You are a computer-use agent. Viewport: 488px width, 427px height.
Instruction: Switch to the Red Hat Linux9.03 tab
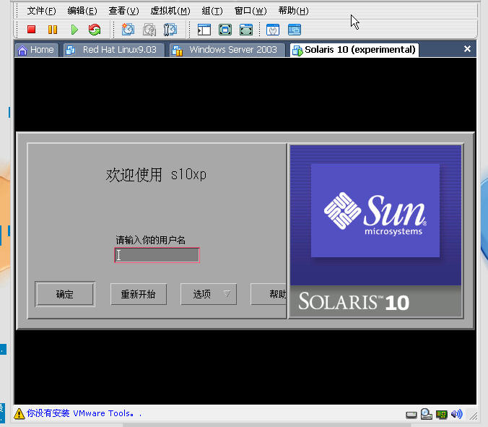(114, 50)
